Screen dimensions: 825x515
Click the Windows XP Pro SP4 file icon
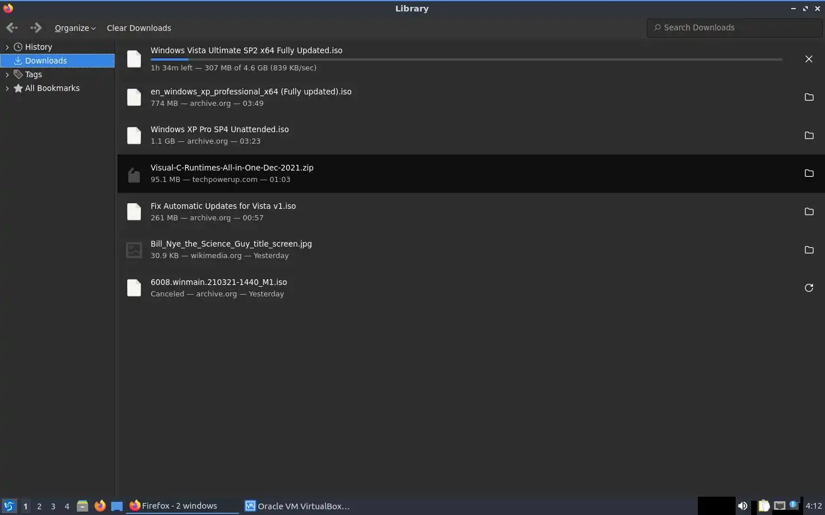pos(133,136)
